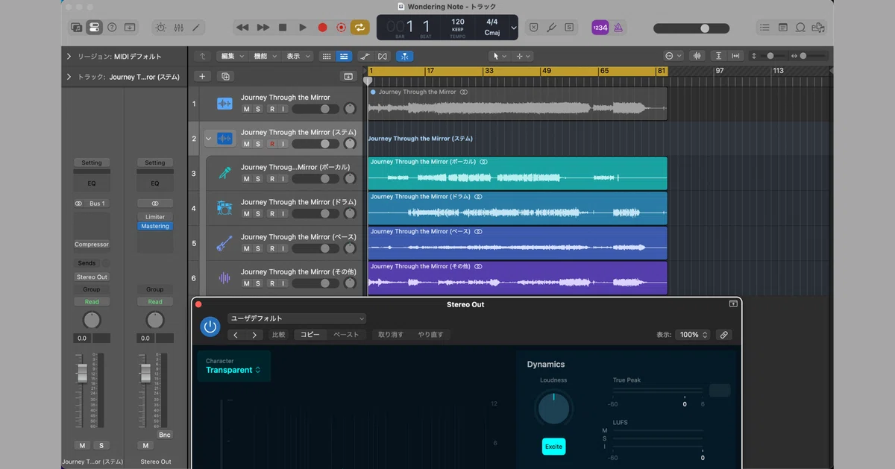Toggle the purple 1234 Count-in button

pos(600,28)
